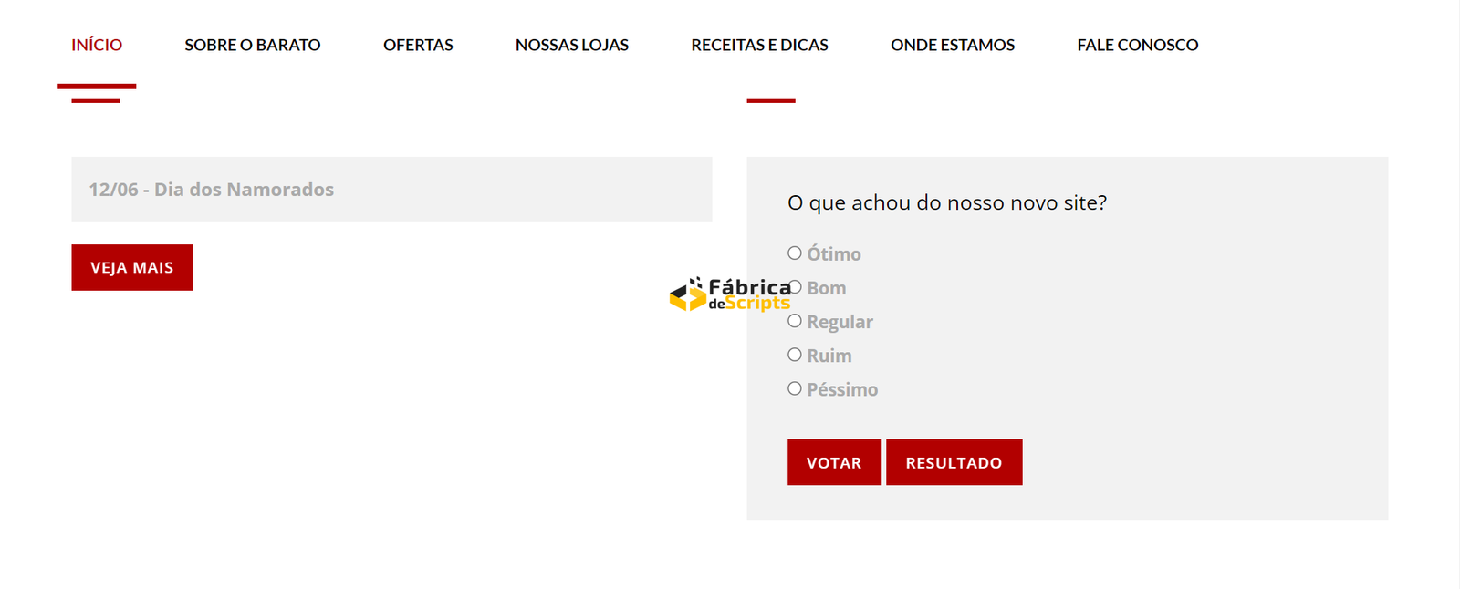Open RECEITAS E DICAS section

759,45
